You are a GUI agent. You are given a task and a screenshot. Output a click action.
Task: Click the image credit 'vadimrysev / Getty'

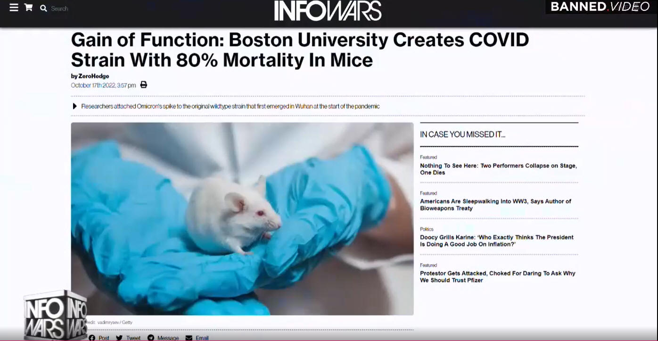pos(115,323)
